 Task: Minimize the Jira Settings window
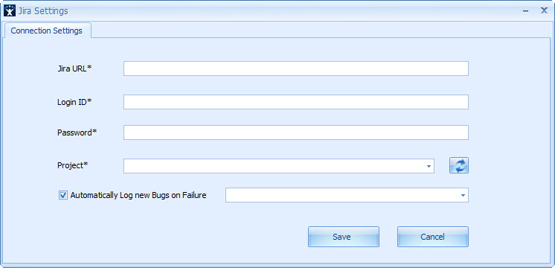coord(526,11)
